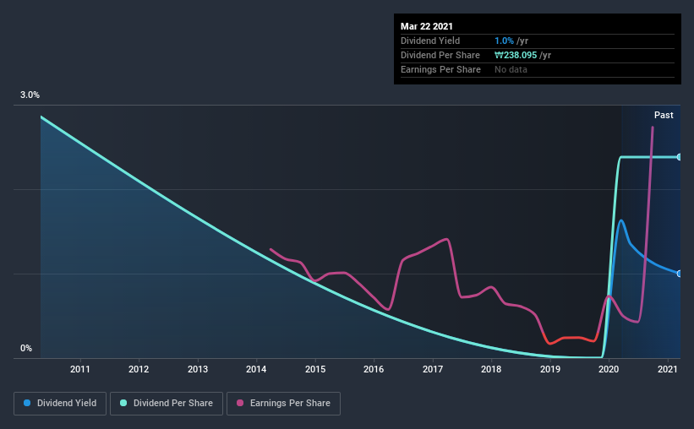This screenshot has height=429, width=694.
Task: Click the 2018 x-axis label
Action: pos(491,369)
